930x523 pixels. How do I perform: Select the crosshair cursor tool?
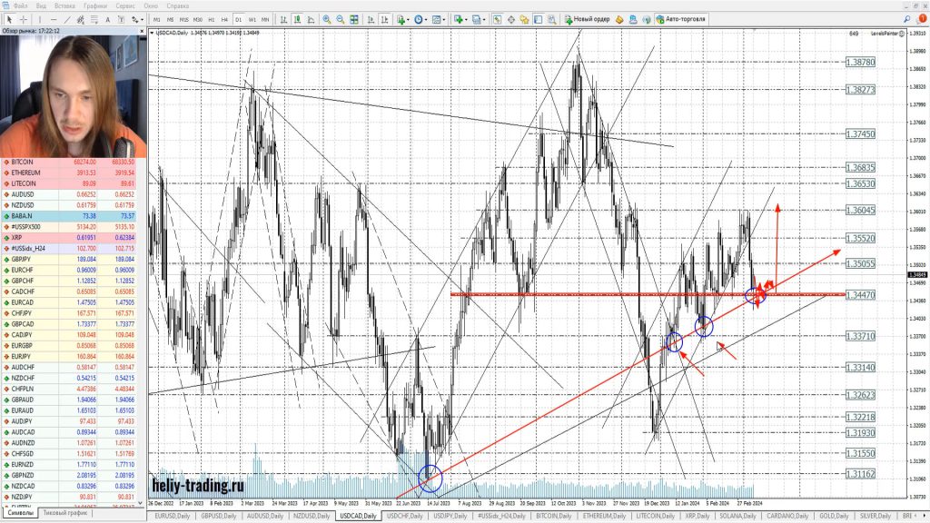point(22,19)
